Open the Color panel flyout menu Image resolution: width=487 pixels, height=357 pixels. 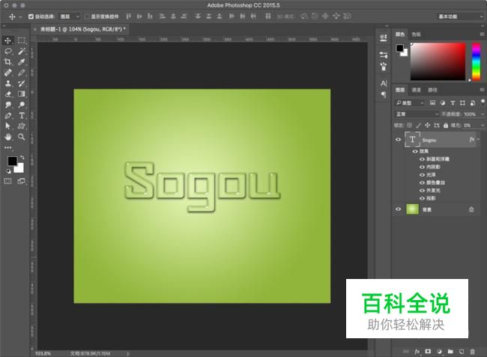(482, 34)
